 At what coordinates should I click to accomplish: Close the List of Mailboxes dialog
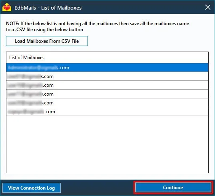[208, 7]
